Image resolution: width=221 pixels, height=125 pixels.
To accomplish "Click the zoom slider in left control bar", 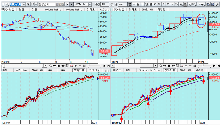I will 94,66.
